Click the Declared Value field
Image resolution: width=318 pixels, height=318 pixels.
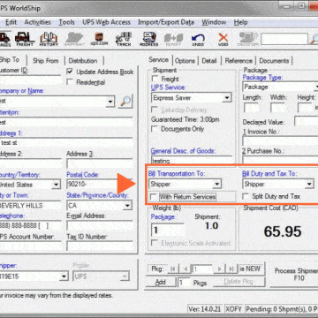307,121
